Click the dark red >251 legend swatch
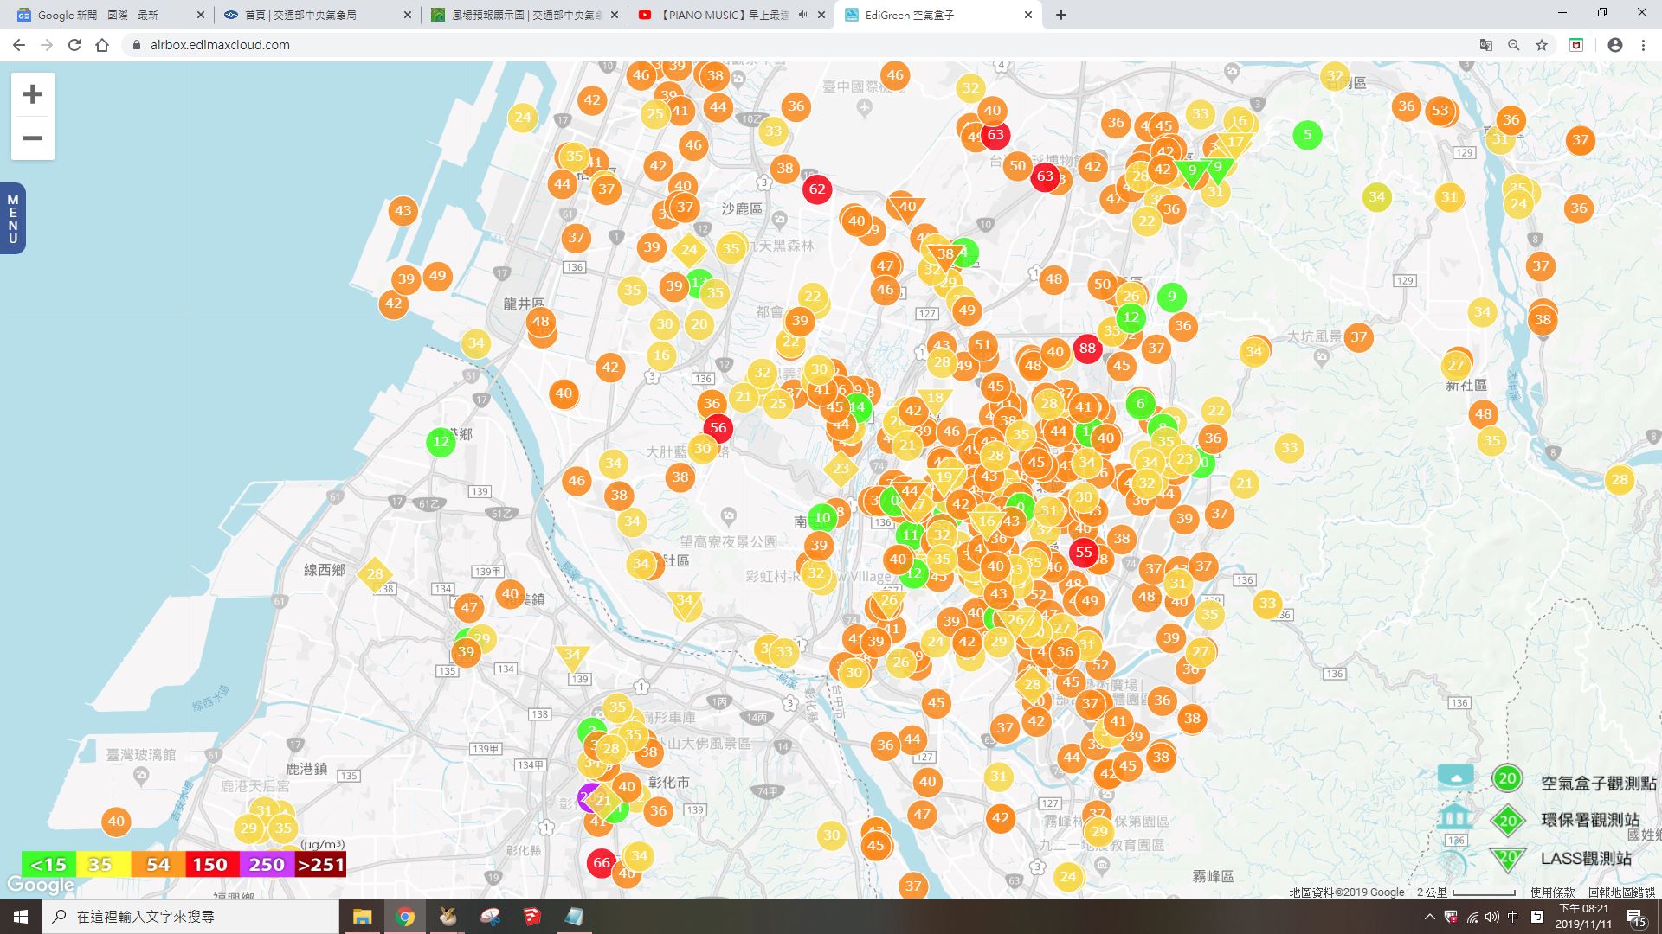 pos(320,864)
